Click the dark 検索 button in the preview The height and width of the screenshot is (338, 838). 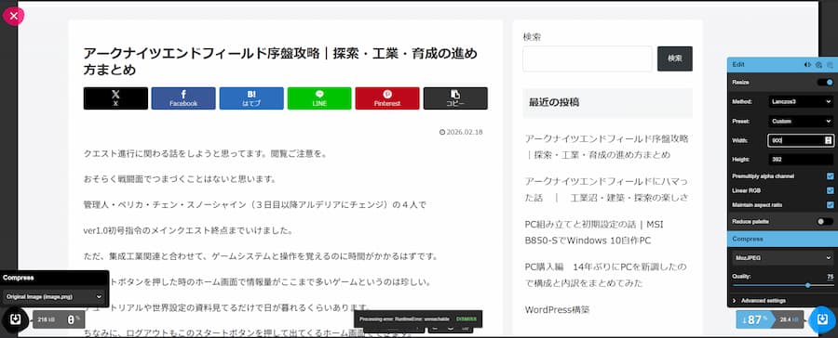pos(675,58)
